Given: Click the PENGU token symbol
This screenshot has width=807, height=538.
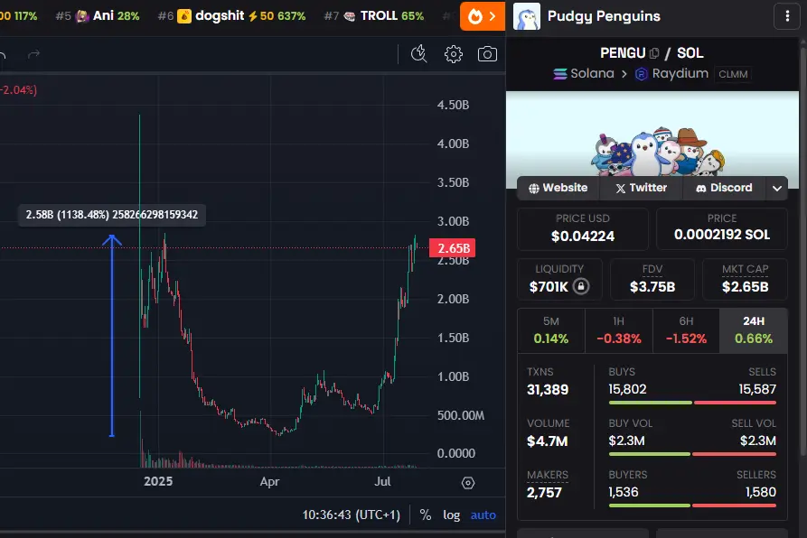Looking at the screenshot, I should (623, 53).
